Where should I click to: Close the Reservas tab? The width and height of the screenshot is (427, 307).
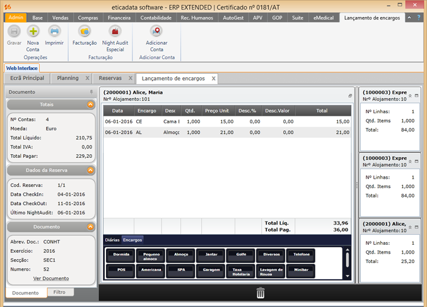point(131,78)
